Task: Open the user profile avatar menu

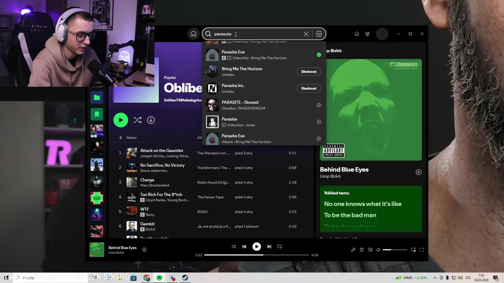Action: point(382,34)
